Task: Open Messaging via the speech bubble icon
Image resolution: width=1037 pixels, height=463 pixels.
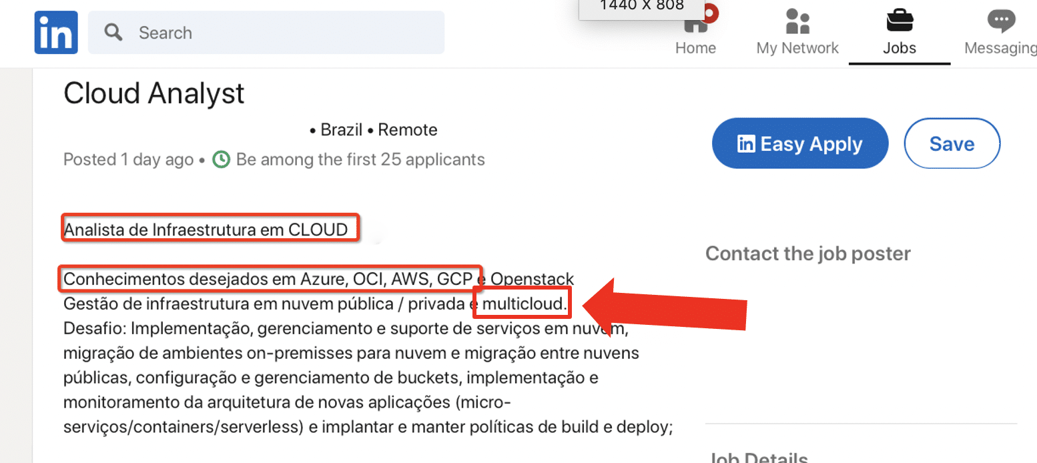Action: 1000,20
